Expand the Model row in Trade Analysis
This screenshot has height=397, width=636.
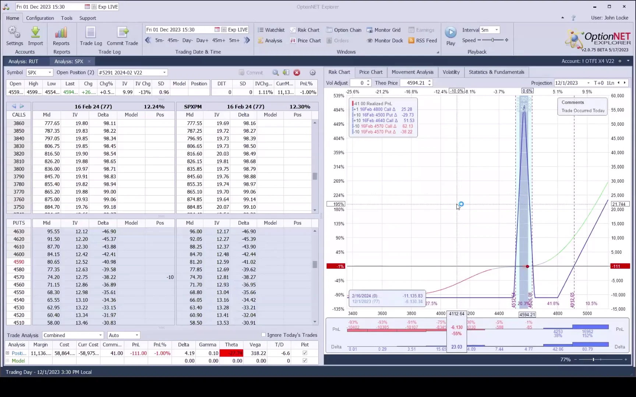coord(7,361)
